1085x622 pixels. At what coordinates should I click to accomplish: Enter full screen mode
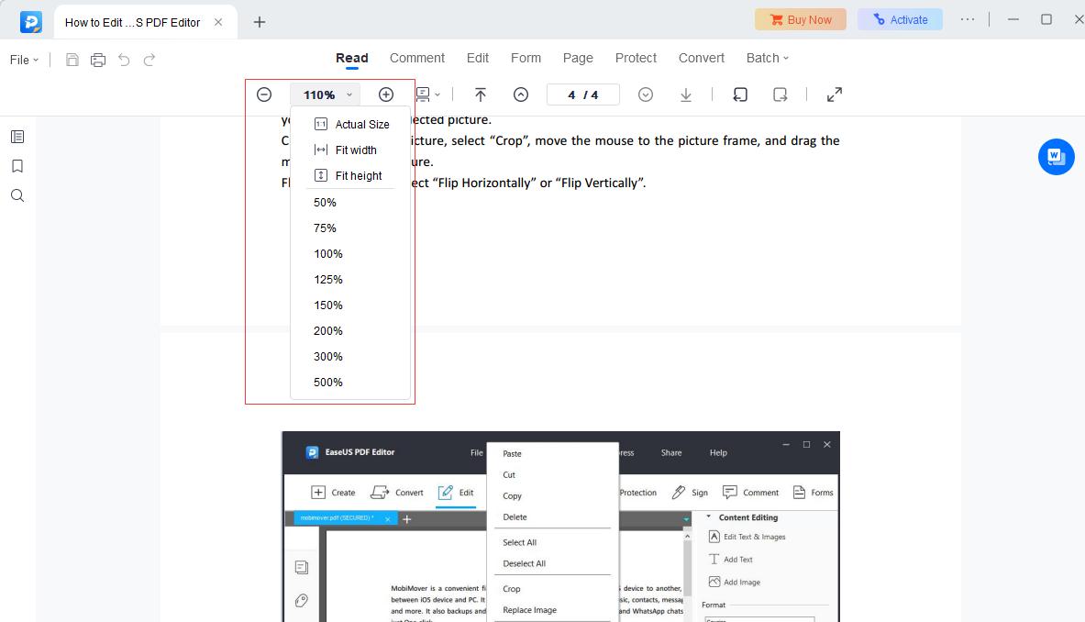(835, 94)
